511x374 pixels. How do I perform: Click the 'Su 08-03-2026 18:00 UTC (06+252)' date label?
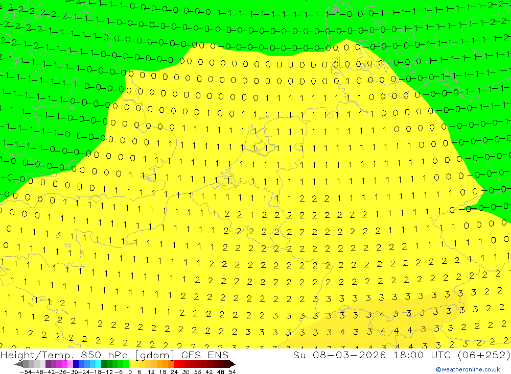(x=402, y=355)
